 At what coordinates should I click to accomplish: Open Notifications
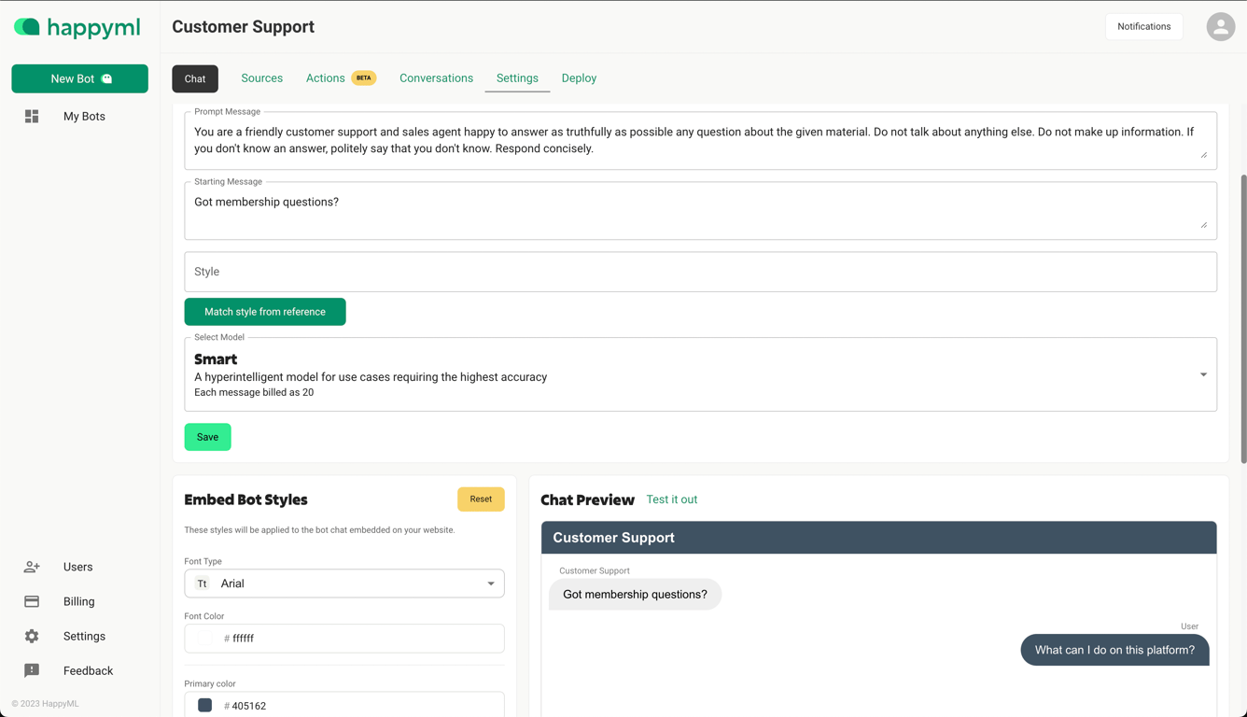1144,26
